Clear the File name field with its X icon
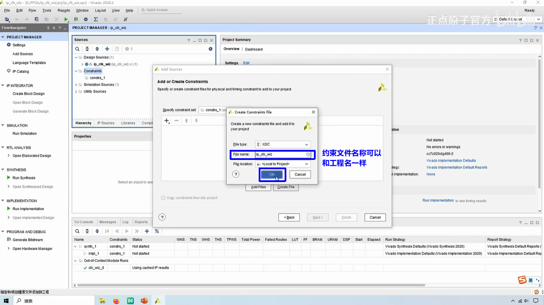Screen dimensions: 544x305 308,154
